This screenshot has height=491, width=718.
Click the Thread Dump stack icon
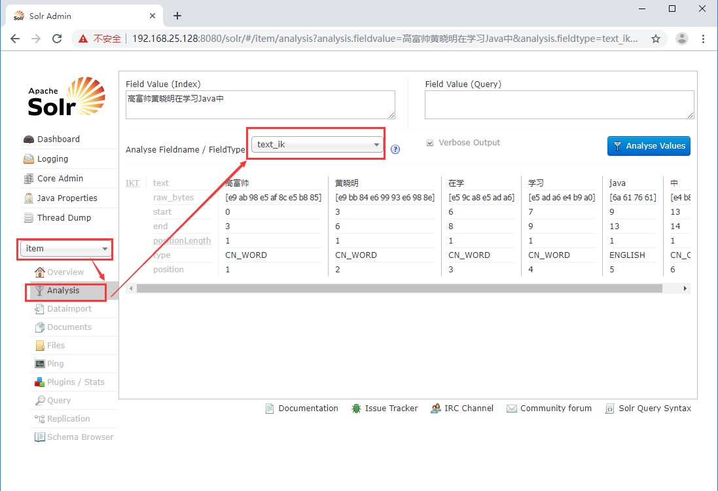[x=28, y=218]
